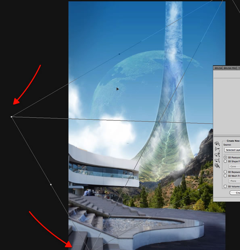Select the 3D mesh tool icon
The height and width of the screenshot is (250, 240).
tap(217, 155)
